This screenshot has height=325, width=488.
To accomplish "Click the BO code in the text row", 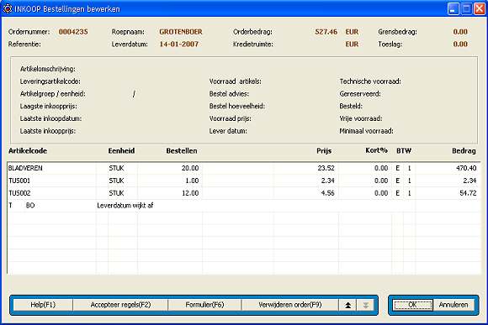I will pos(30,206).
